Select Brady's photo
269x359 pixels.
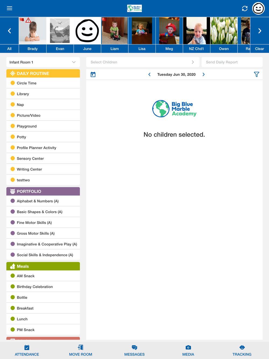pyautogui.click(x=33, y=31)
